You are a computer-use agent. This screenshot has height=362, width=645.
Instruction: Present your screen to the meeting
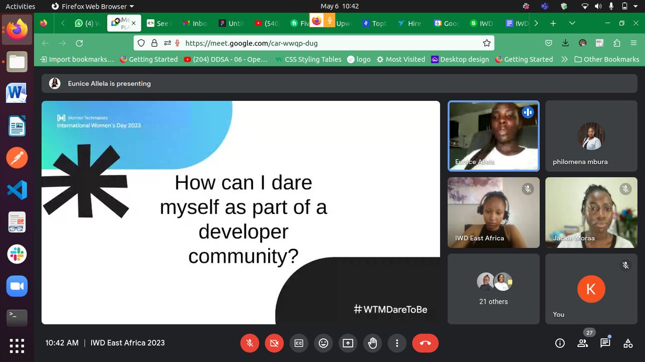pos(348,343)
